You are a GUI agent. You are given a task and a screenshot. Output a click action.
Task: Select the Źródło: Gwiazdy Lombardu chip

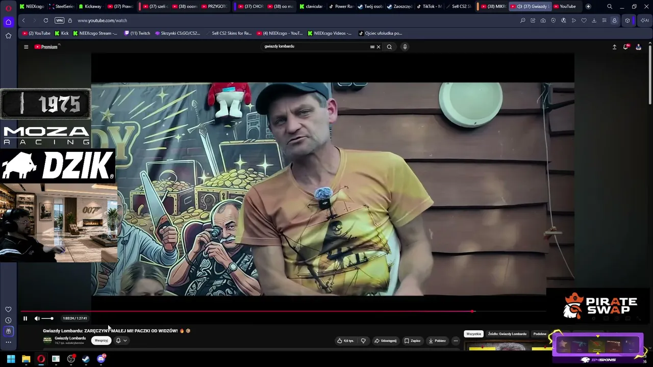[507, 334]
